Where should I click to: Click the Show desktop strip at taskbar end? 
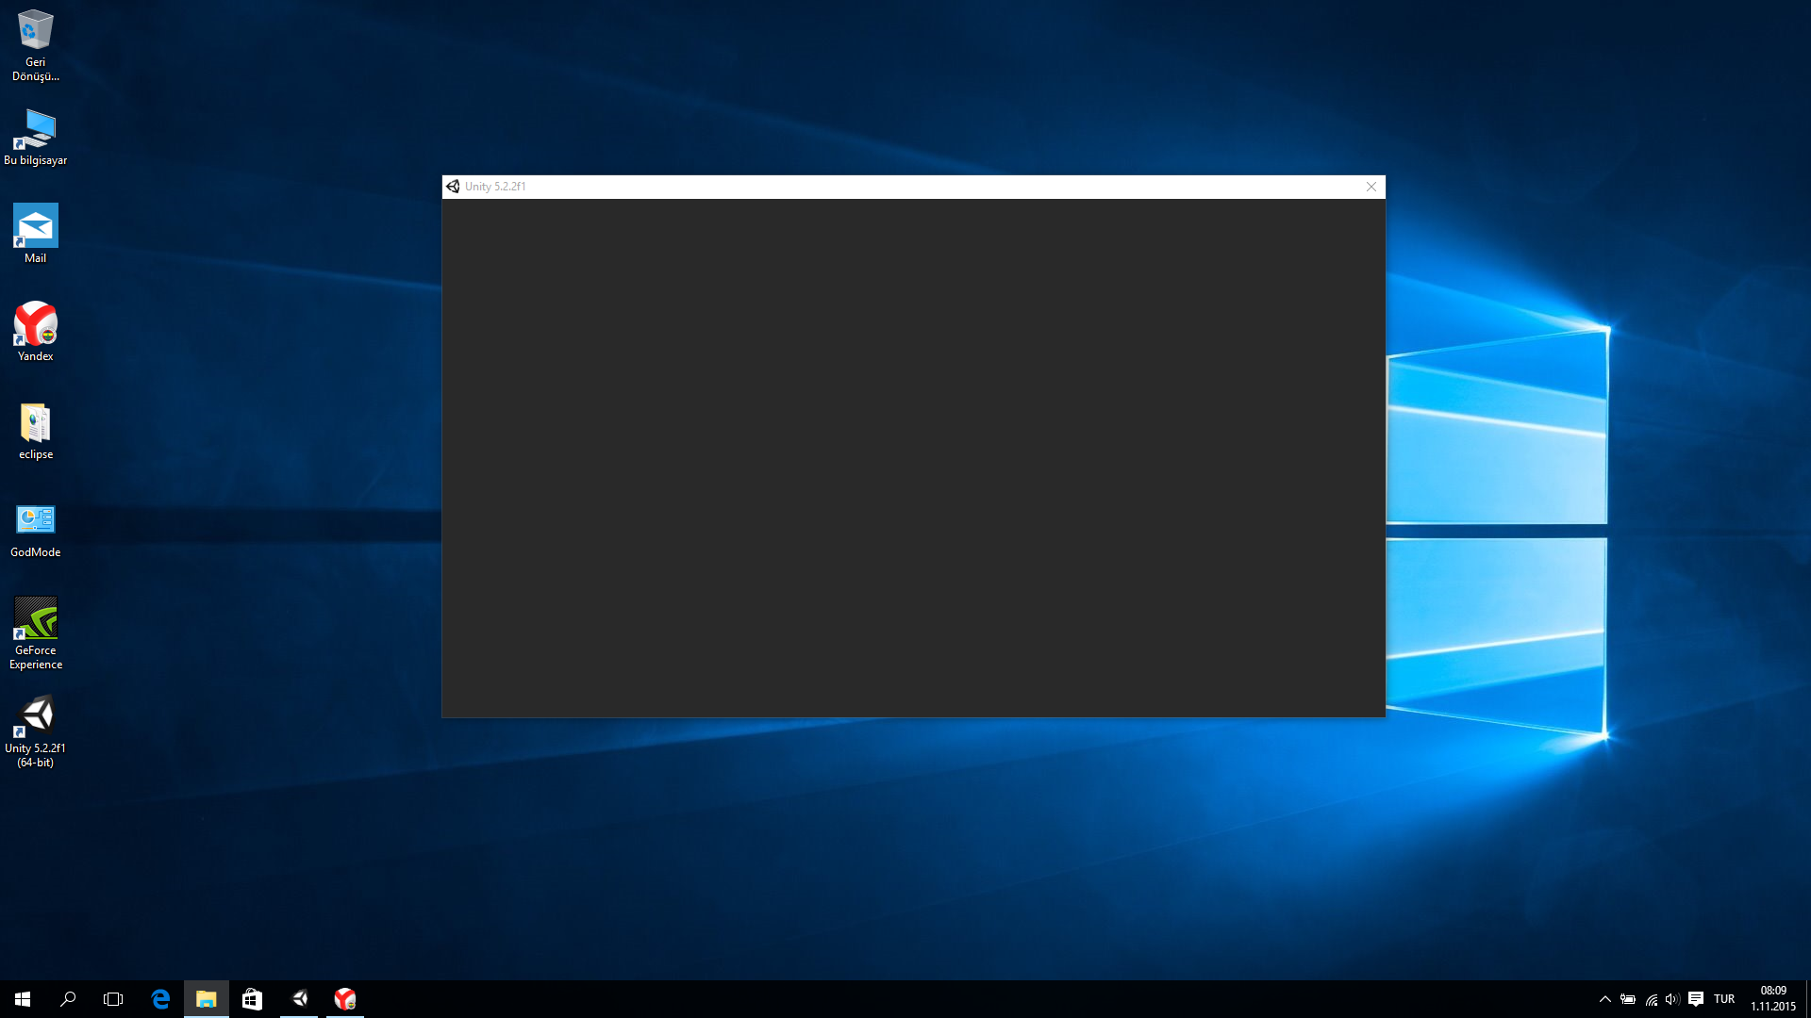pyautogui.click(x=1808, y=999)
